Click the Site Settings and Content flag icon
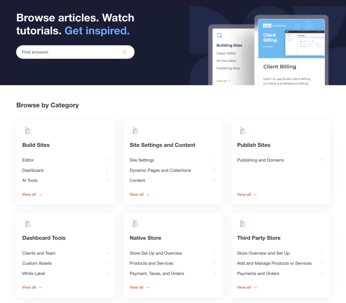 pyautogui.click(x=135, y=131)
